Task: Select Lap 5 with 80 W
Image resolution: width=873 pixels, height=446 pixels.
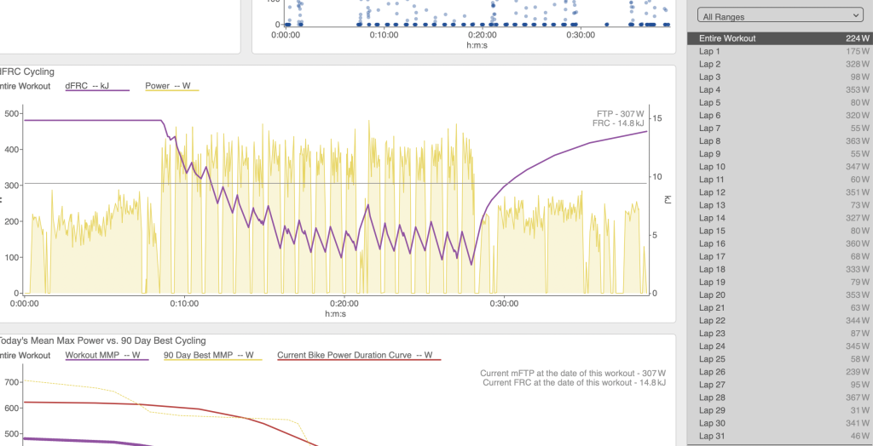Action: coord(779,102)
